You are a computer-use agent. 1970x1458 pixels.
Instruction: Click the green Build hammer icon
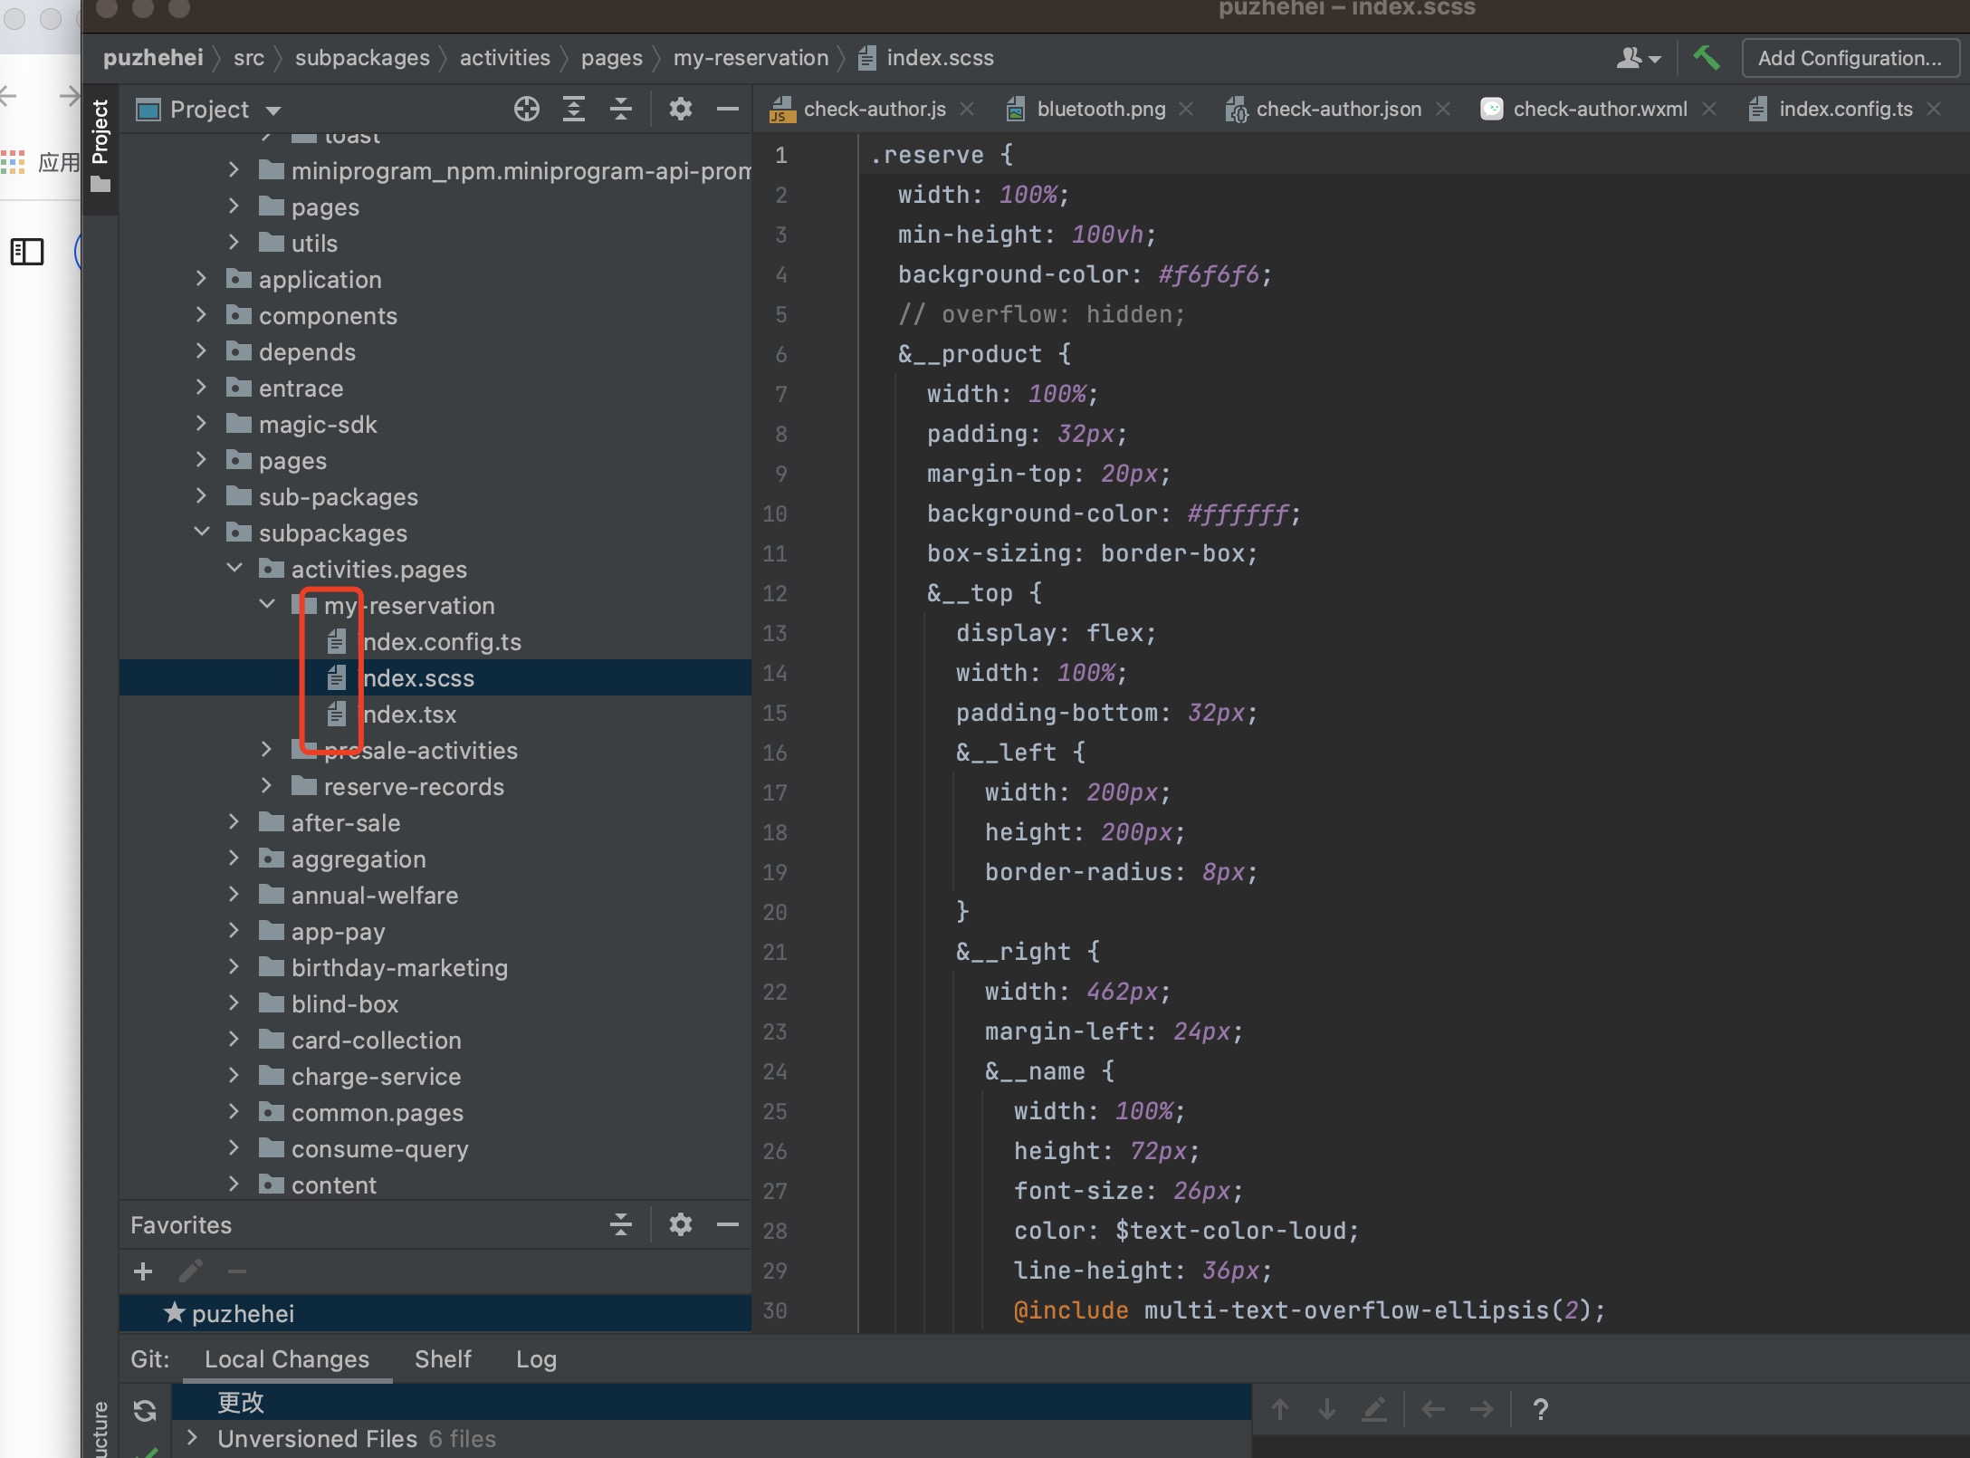1706,58
